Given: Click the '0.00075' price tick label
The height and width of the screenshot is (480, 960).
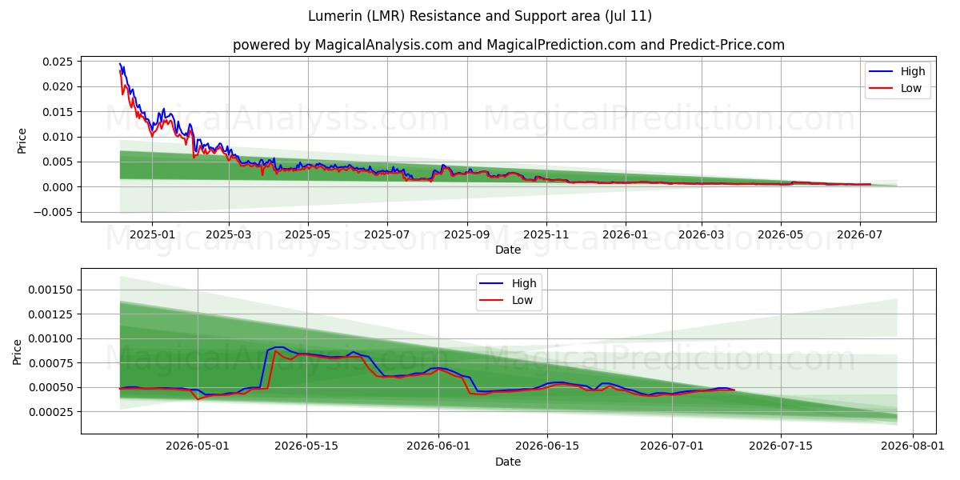Looking at the screenshot, I should (x=52, y=363).
